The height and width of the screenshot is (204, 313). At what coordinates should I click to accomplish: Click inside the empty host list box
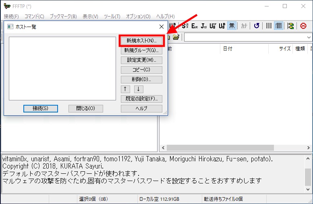coord(62,69)
